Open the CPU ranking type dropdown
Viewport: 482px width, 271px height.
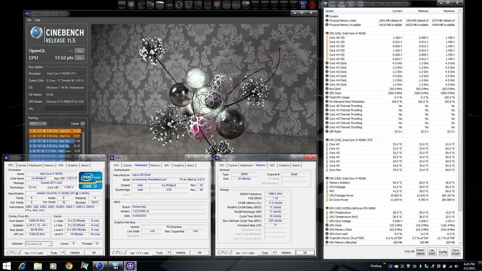(x=39, y=123)
